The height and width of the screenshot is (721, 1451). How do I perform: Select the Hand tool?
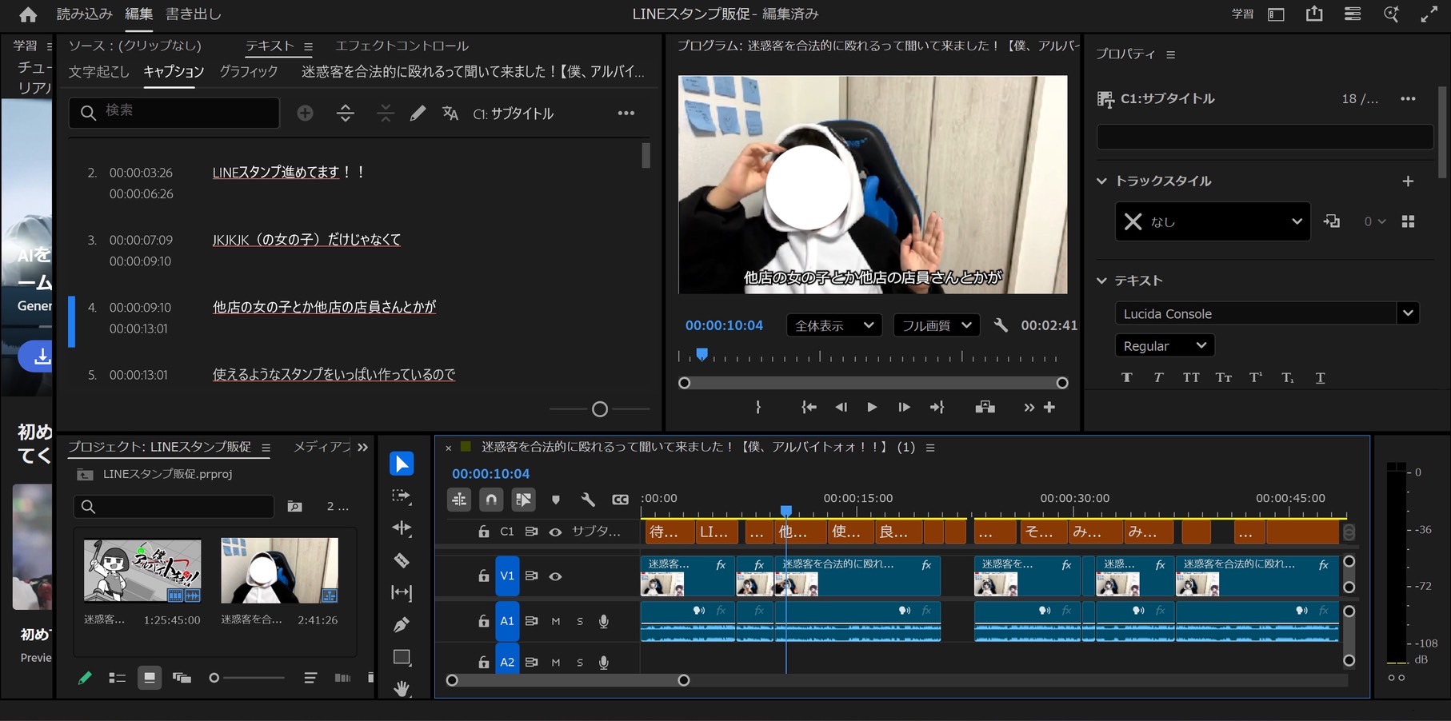click(x=402, y=687)
